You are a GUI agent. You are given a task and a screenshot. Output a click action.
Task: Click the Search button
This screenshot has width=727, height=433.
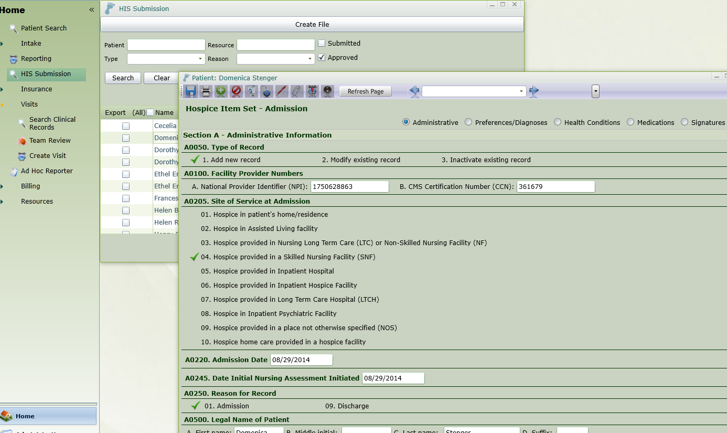point(122,77)
